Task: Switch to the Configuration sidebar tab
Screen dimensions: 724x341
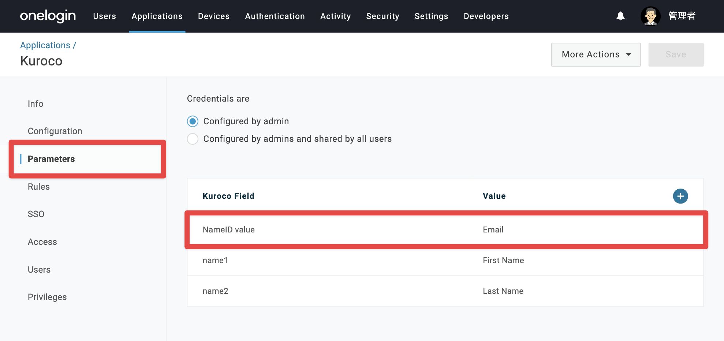Action: click(x=55, y=131)
